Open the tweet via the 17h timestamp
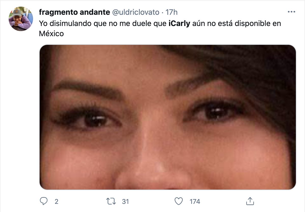305x212 pixels. (171, 12)
